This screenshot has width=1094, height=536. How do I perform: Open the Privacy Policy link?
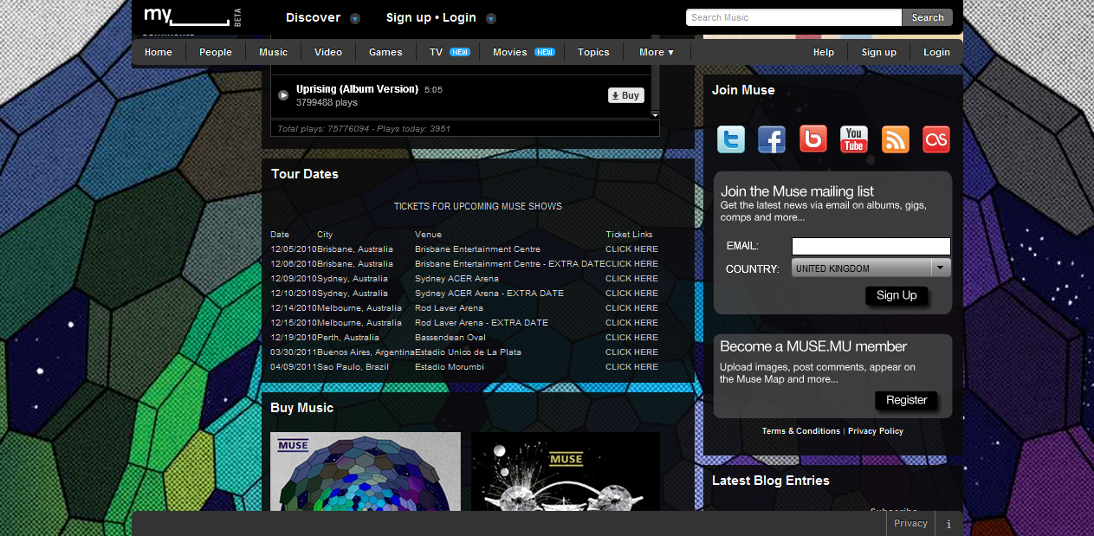coord(876,431)
